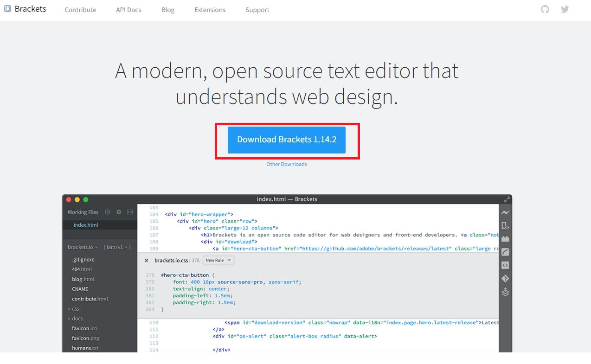Click the fullscreen arrows icon in editor titlebar
Viewport: 591px width, 364px height.
(x=506, y=199)
